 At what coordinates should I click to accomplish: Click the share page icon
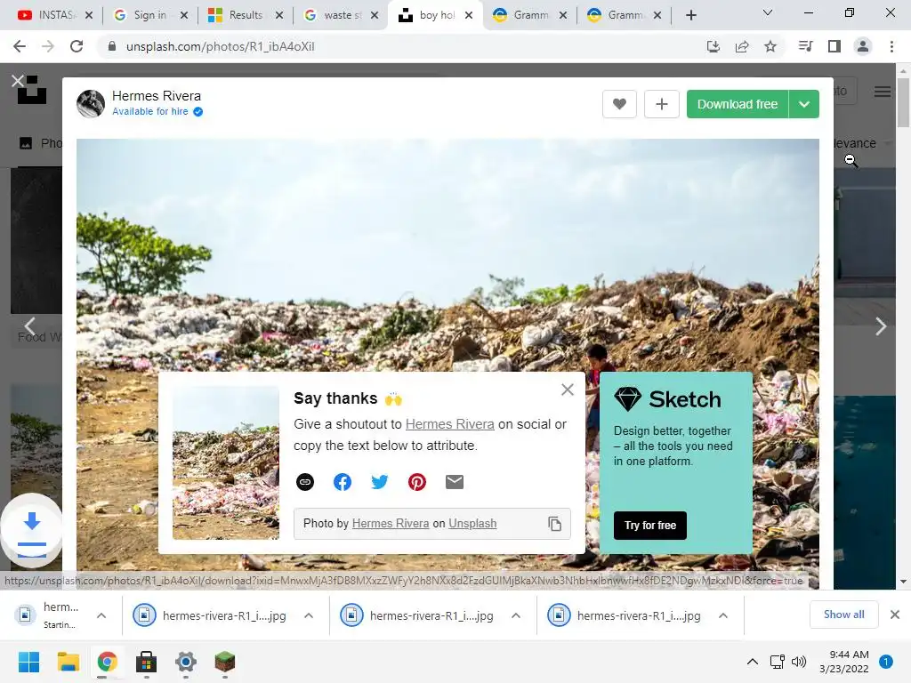pos(742,46)
